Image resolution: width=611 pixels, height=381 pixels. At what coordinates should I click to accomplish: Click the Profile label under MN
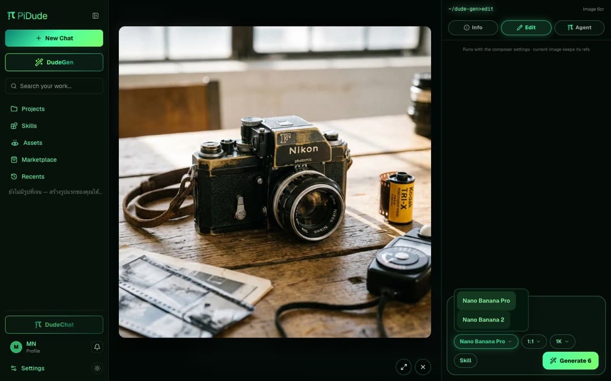tap(33, 351)
